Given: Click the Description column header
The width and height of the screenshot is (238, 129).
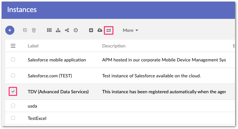Looking at the screenshot, I should (114, 46).
